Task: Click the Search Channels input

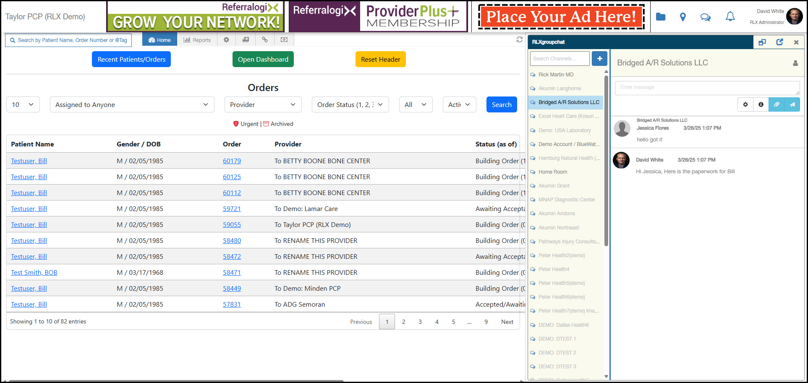Action: pyautogui.click(x=560, y=59)
